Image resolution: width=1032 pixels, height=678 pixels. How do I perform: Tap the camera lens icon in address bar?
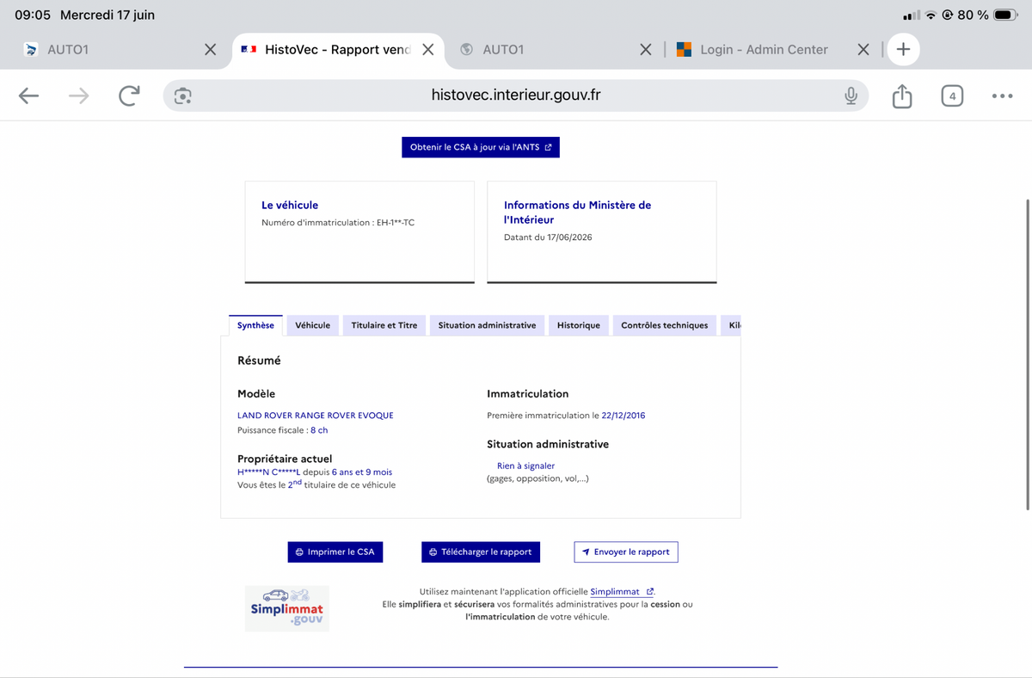(182, 96)
